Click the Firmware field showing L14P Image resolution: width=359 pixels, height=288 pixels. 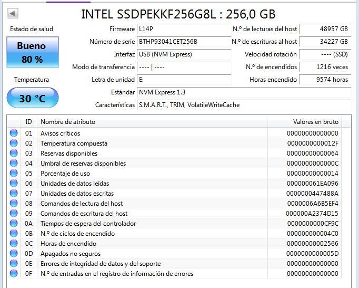(183, 29)
